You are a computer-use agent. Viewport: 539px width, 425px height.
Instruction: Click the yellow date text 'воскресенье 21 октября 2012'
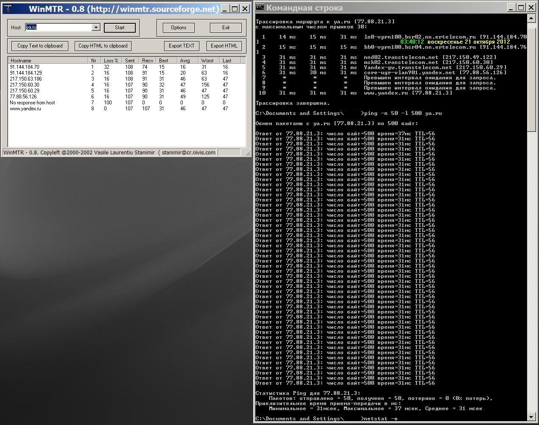[x=468, y=42]
